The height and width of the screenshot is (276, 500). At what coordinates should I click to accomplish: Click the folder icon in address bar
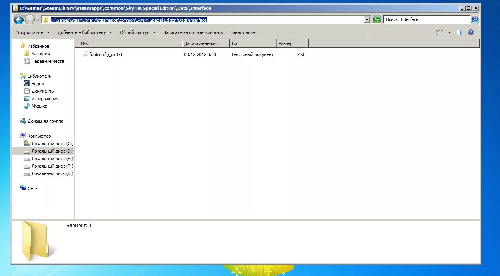46,20
